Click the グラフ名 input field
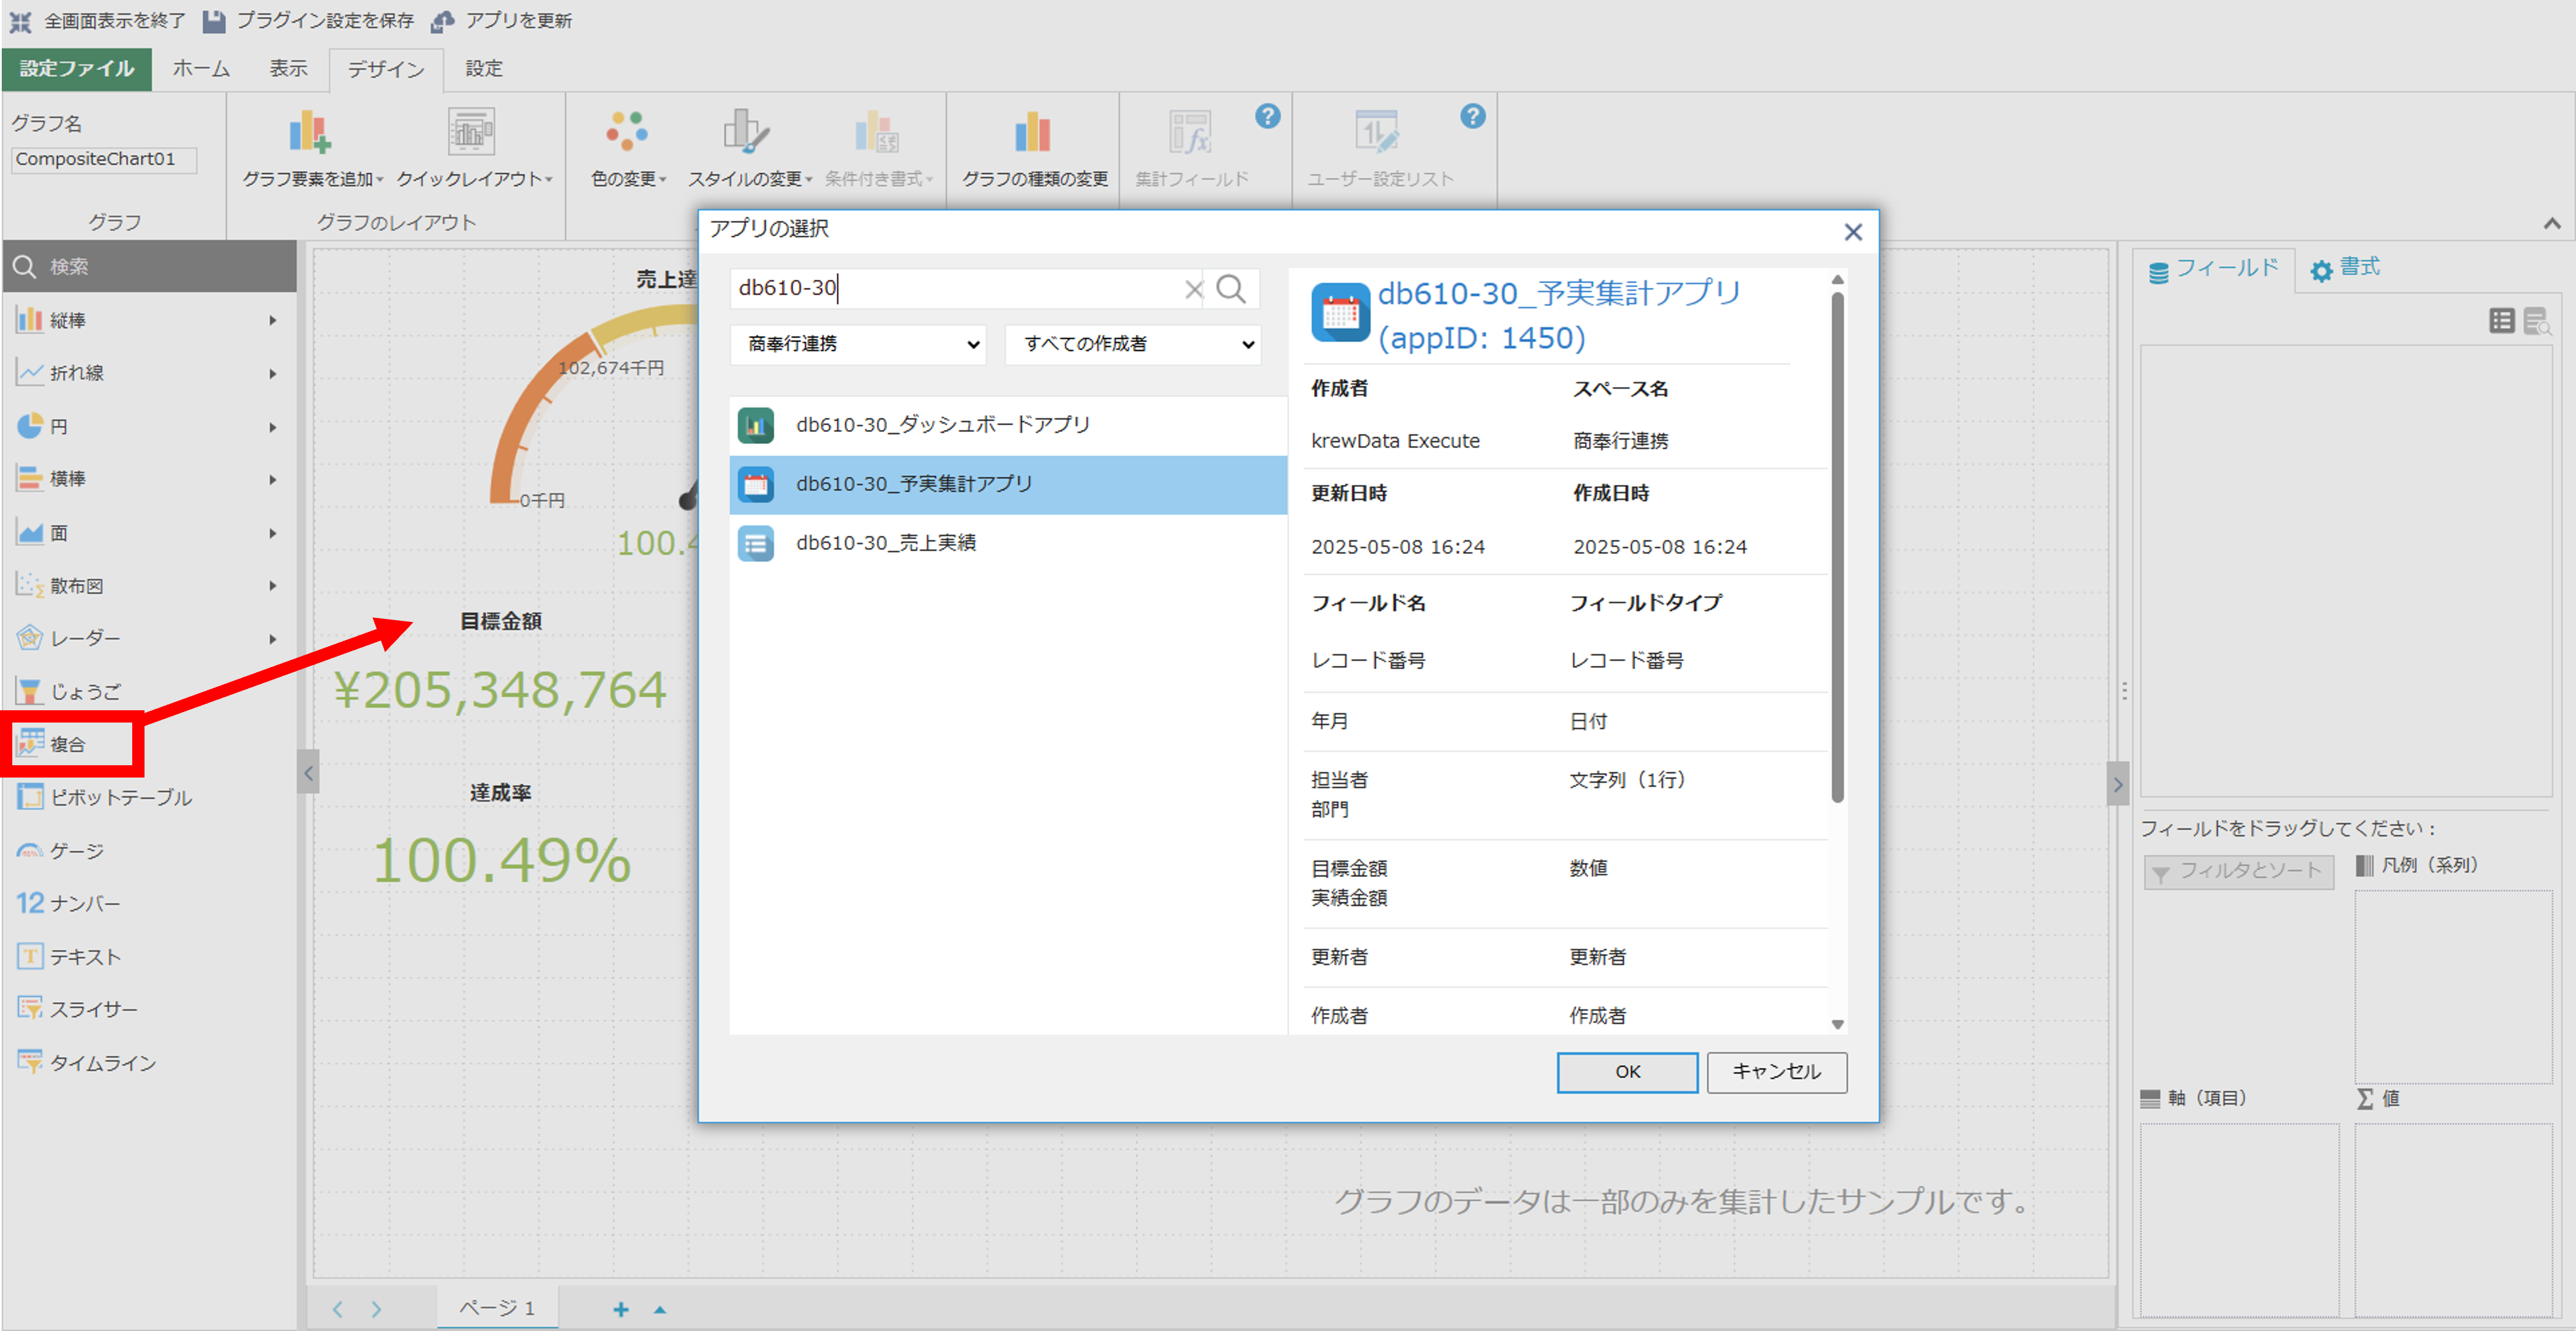The width and height of the screenshot is (2576, 1331). pos(103,159)
